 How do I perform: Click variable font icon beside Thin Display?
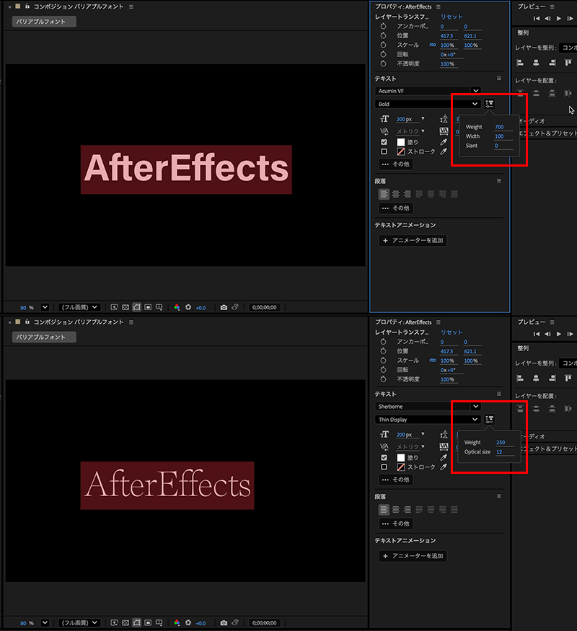pos(490,419)
